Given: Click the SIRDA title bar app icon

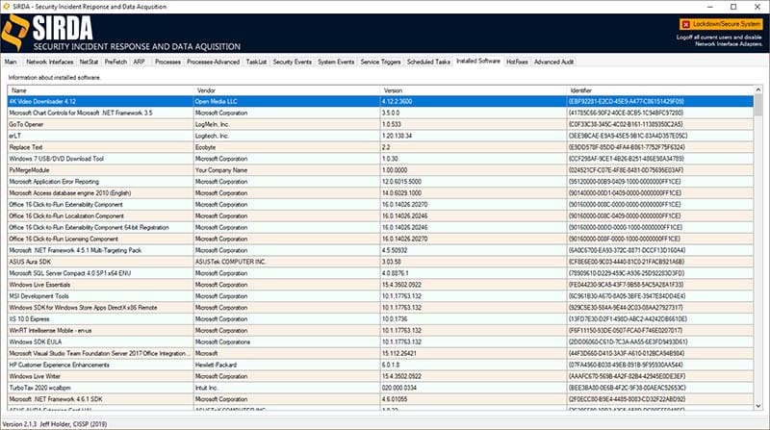Looking at the screenshot, I should (x=6, y=7).
